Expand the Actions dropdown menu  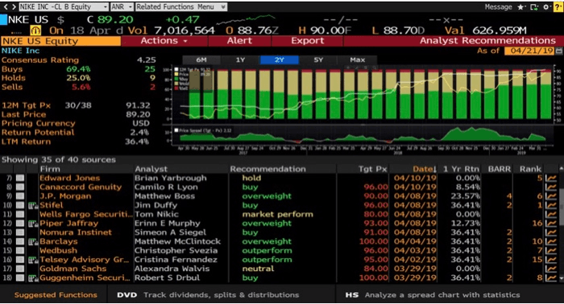[164, 41]
